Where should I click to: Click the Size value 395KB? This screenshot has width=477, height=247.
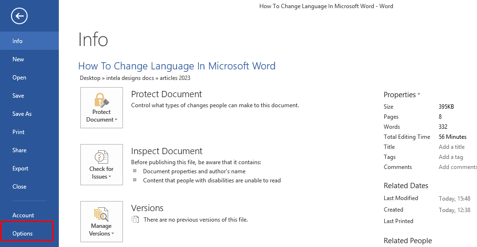(x=446, y=107)
